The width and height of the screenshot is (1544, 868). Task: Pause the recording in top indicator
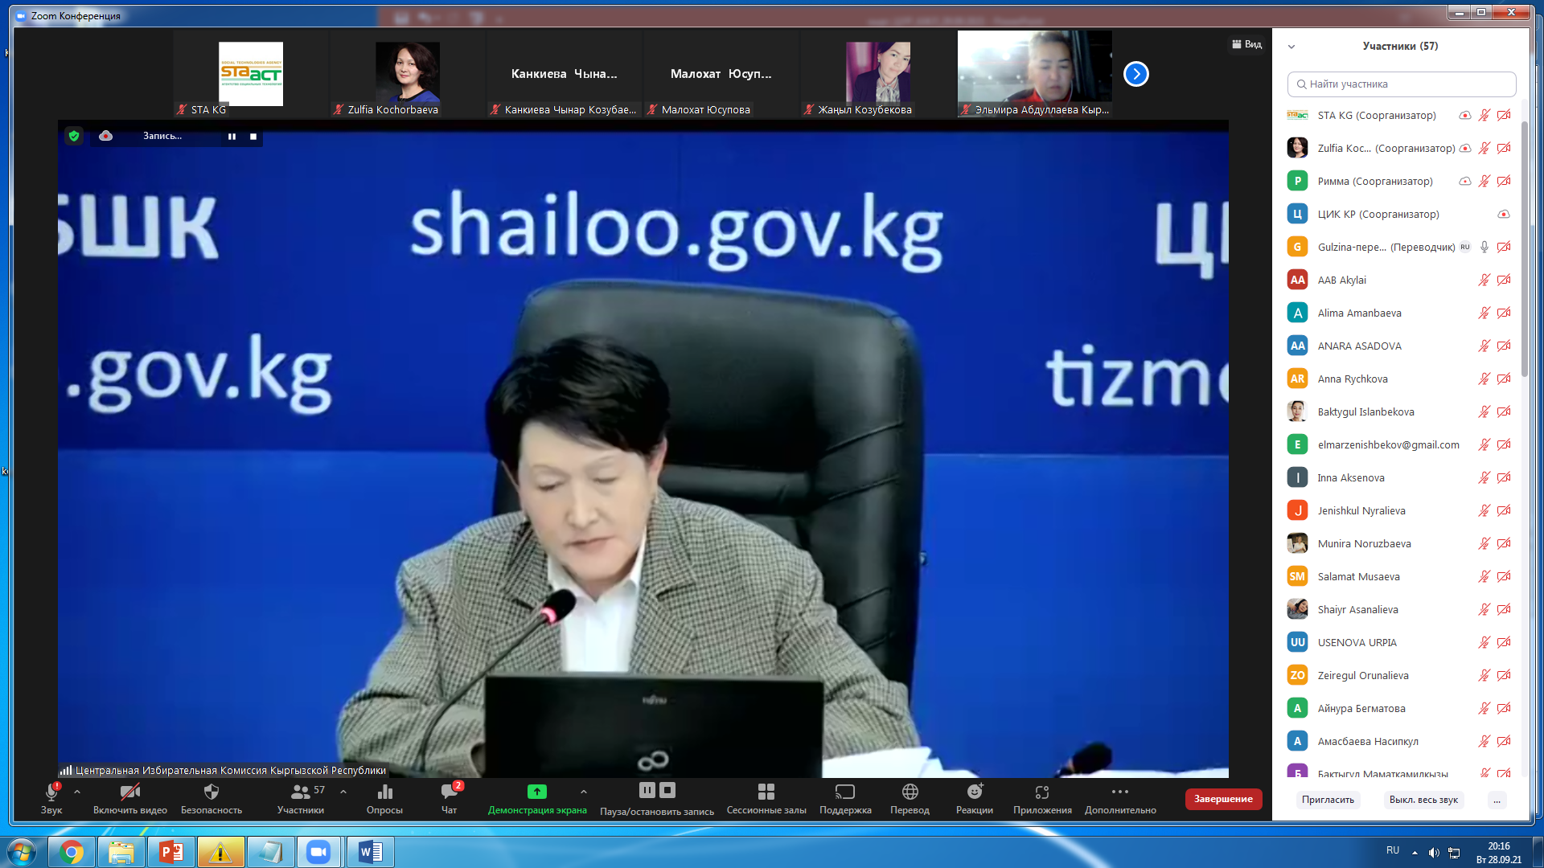pyautogui.click(x=232, y=137)
